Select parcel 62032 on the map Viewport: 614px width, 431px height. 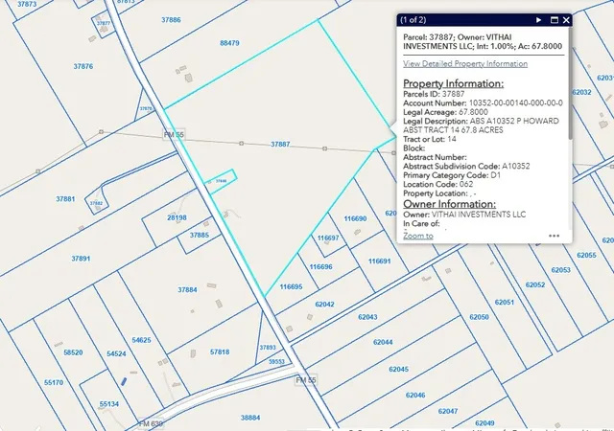582,92
